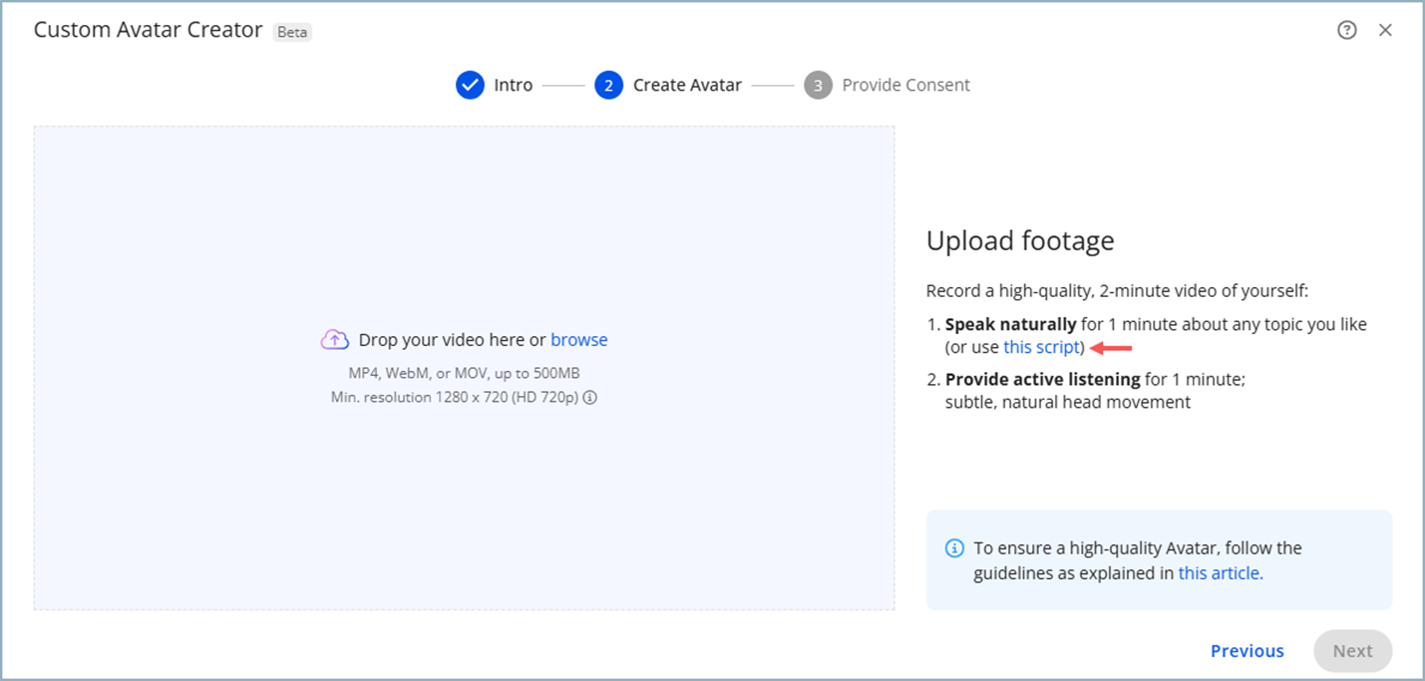Click the cloud upload icon
This screenshot has width=1425, height=681.
click(x=334, y=340)
